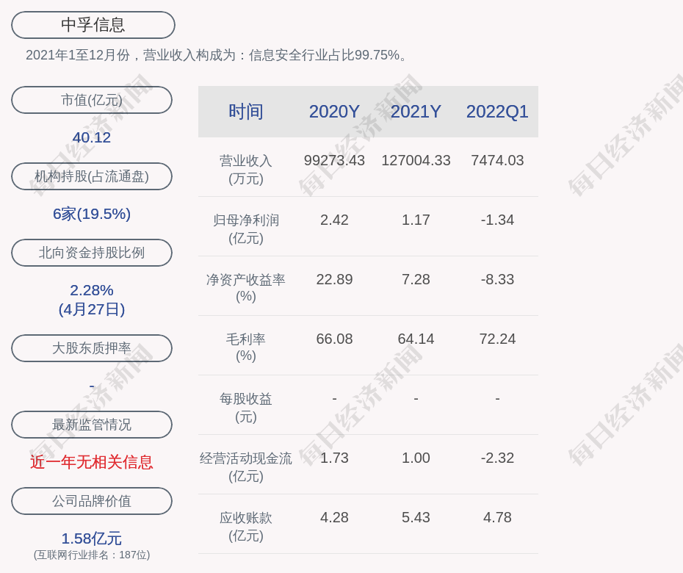Select the 营业收入(万元) row label
This screenshot has width=683, height=573.
pyautogui.click(x=246, y=169)
